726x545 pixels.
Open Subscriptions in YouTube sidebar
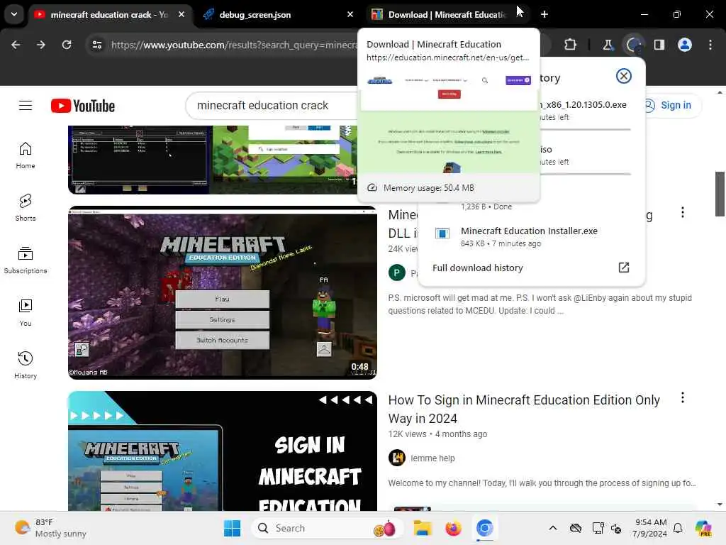(x=26, y=260)
